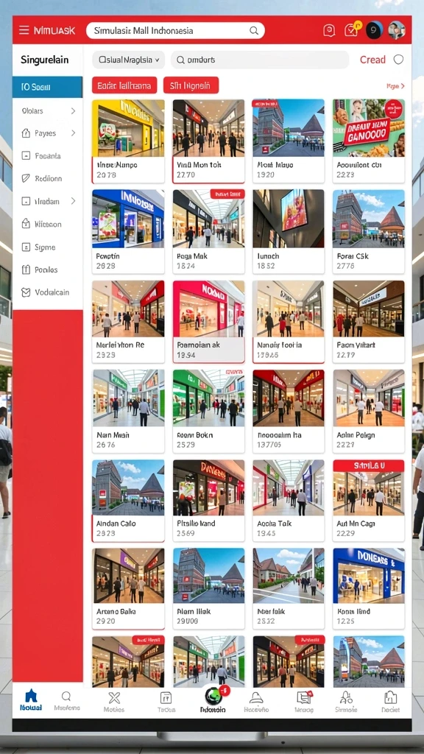Tap the Hacesño bell icon in bottom bar
The height and width of the screenshot is (754, 424).
pyautogui.click(x=255, y=698)
